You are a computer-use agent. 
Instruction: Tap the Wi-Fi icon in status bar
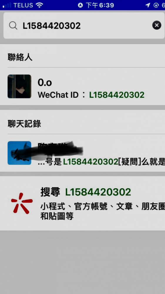pos(39,5)
